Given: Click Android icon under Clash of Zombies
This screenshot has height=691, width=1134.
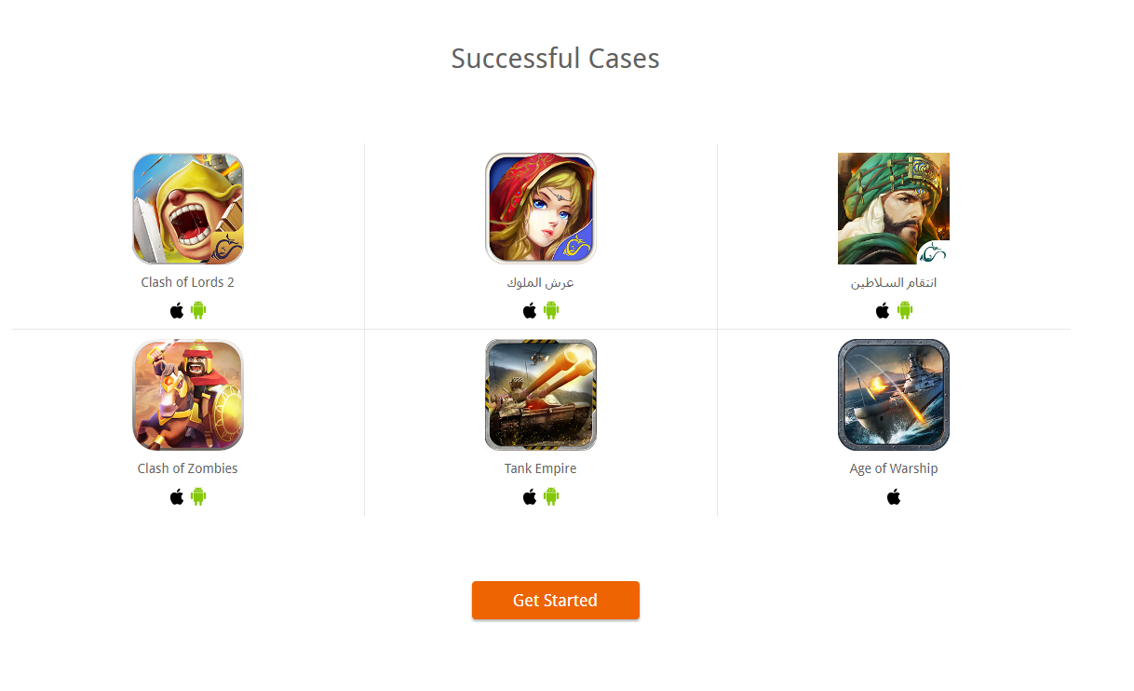Looking at the screenshot, I should pos(198,496).
